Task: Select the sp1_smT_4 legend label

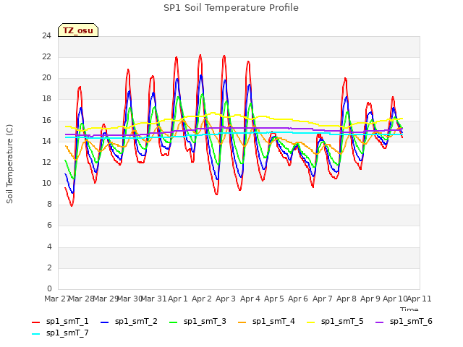Action: (x=273, y=321)
